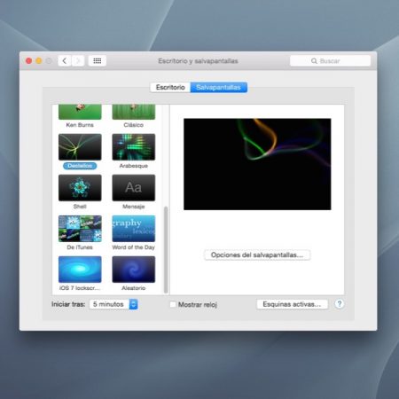Viewport: 399px width, 399px height.
Task: Choose the Clásico screensaver thumbnail
Action: 134,112
